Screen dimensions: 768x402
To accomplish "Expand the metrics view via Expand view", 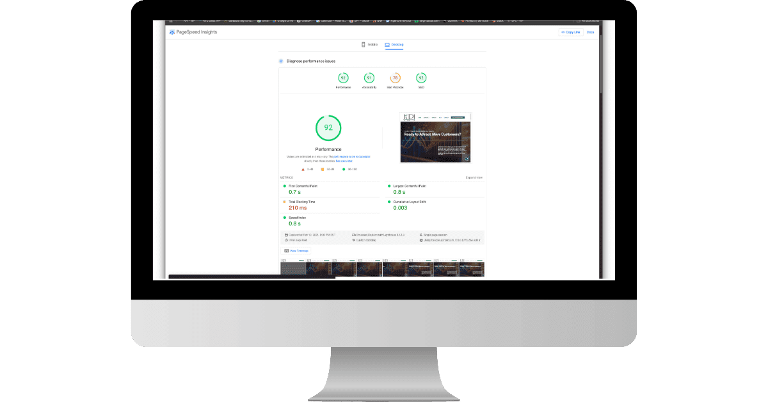I will click(474, 176).
